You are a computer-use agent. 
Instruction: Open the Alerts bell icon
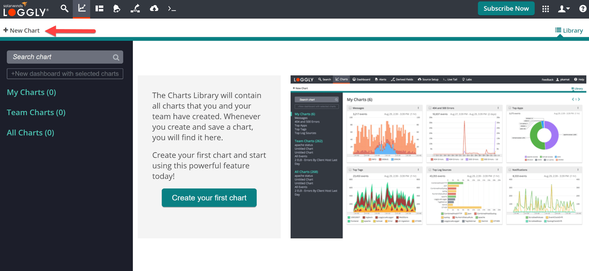click(117, 9)
